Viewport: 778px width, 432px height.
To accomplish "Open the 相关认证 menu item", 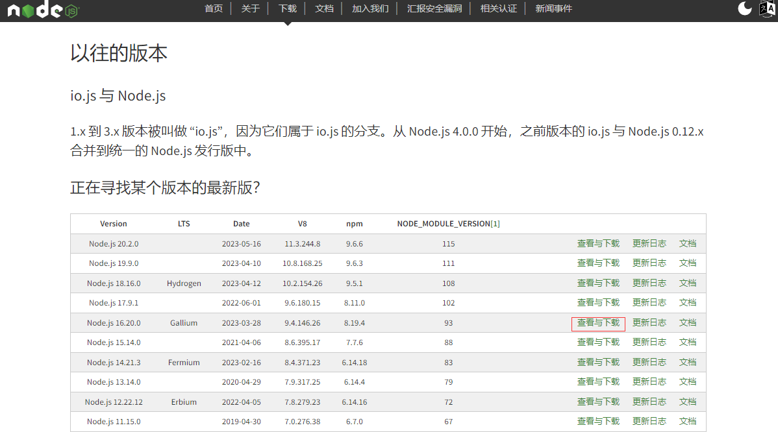I will coord(498,8).
